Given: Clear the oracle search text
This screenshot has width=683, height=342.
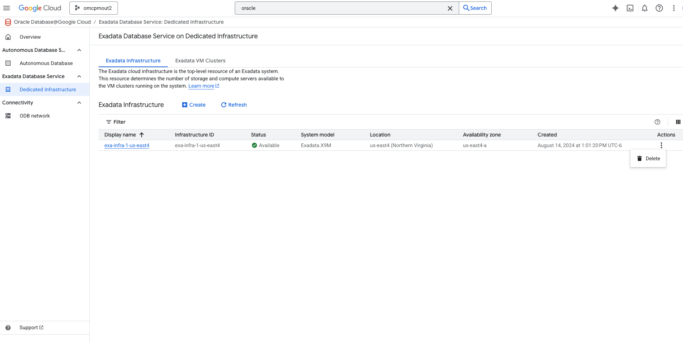Looking at the screenshot, I should 450,8.
